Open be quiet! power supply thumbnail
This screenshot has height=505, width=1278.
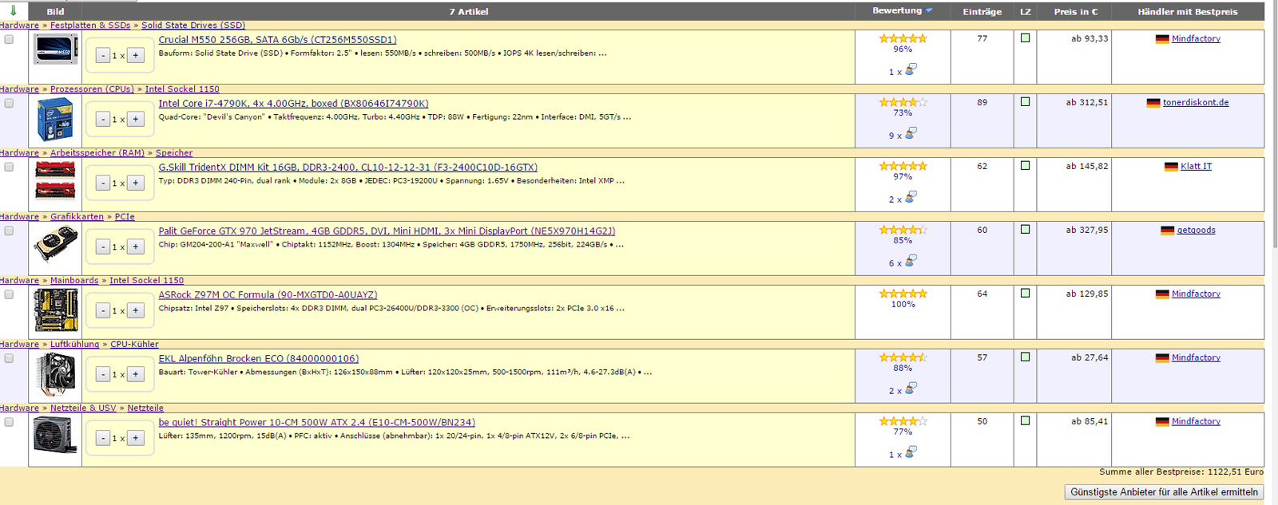pyautogui.click(x=55, y=436)
